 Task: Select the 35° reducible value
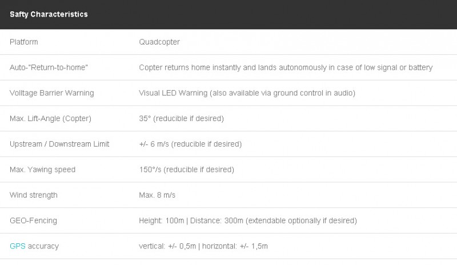pos(181,119)
